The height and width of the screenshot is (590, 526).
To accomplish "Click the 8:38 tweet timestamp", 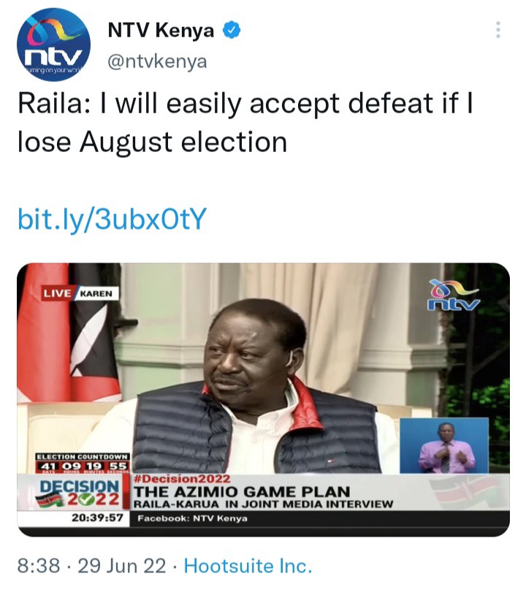I will [39, 566].
